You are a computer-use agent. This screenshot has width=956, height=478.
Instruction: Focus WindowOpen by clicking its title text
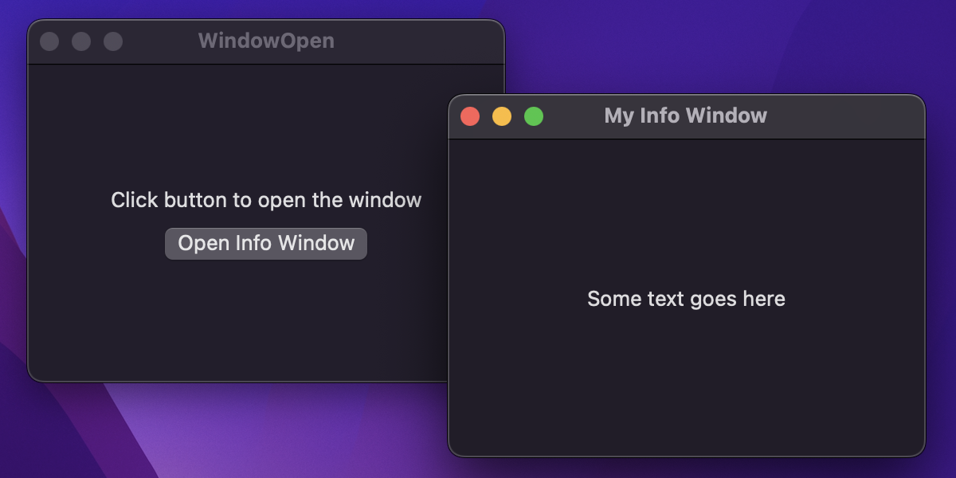pos(266,41)
